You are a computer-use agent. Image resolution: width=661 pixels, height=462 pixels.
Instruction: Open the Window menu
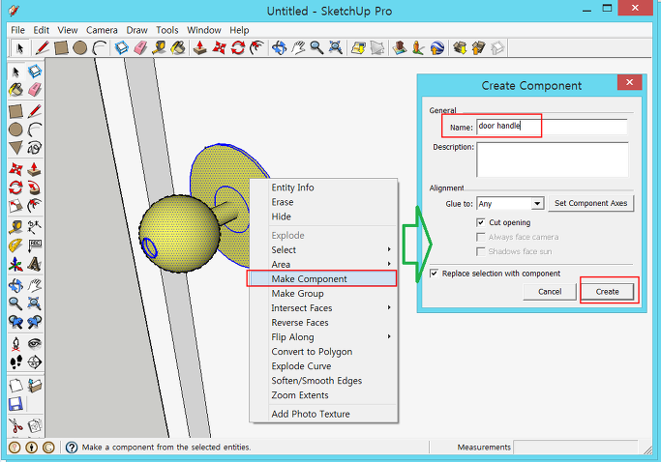coord(204,30)
